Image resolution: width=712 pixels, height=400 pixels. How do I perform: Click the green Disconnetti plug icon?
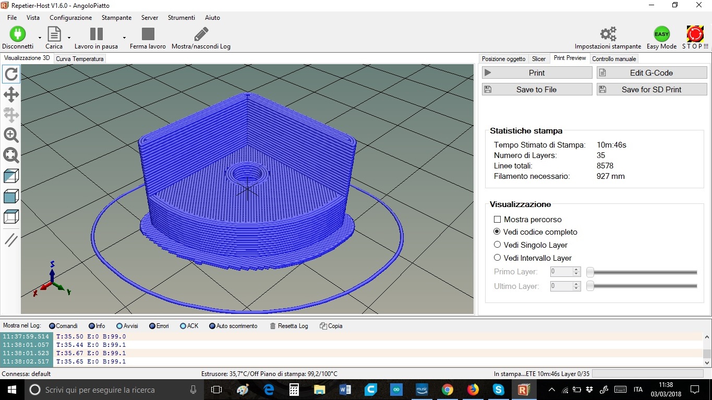(x=17, y=34)
